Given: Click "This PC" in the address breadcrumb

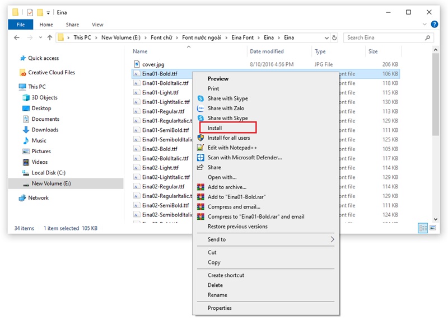Looking at the screenshot, I should [82, 37].
